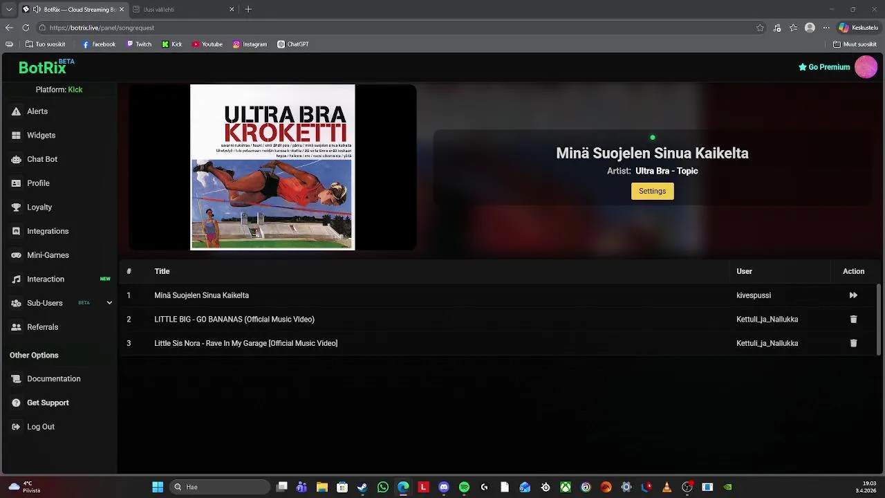Viewport: 885px width, 498px height.
Task: Click the Title column header
Action: pyautogui.click(x=162, y=271)
